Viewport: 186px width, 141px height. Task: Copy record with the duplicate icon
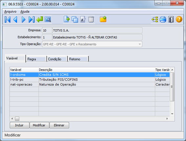75,19
